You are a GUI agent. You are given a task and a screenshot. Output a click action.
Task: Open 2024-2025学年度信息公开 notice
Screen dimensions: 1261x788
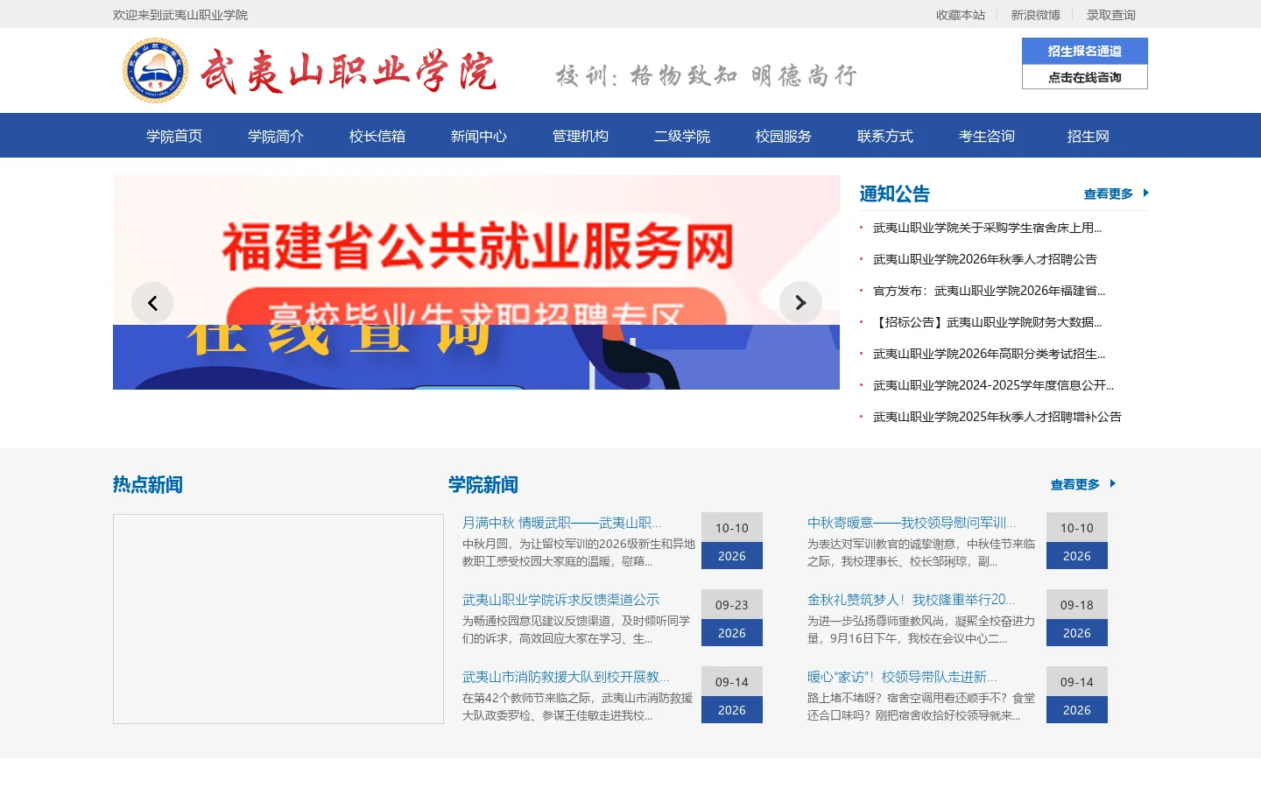pos(994,385)
